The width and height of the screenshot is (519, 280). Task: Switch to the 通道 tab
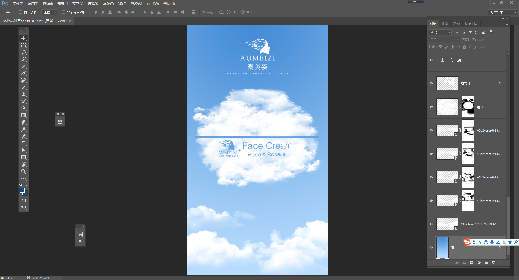click(x=444, y=24)
